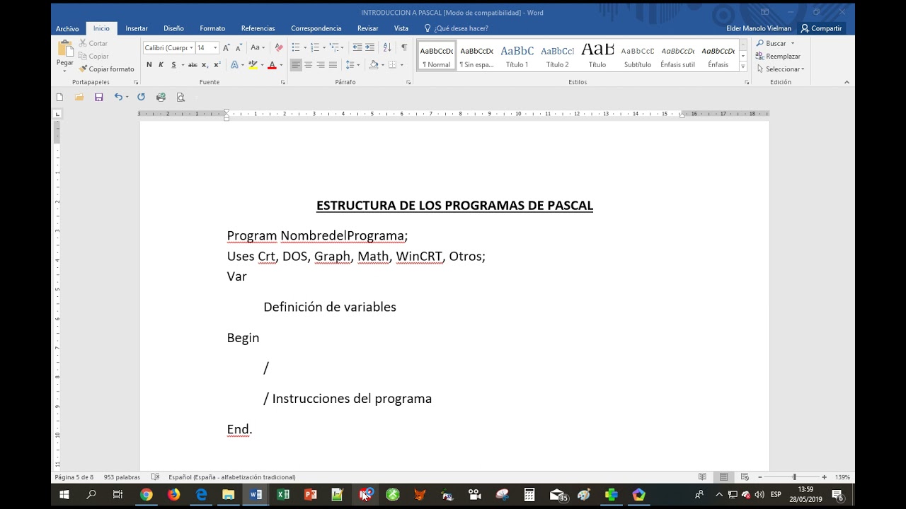
Task: Click the Página 5 de 8 indicator
Action: (x=74, y=477)
